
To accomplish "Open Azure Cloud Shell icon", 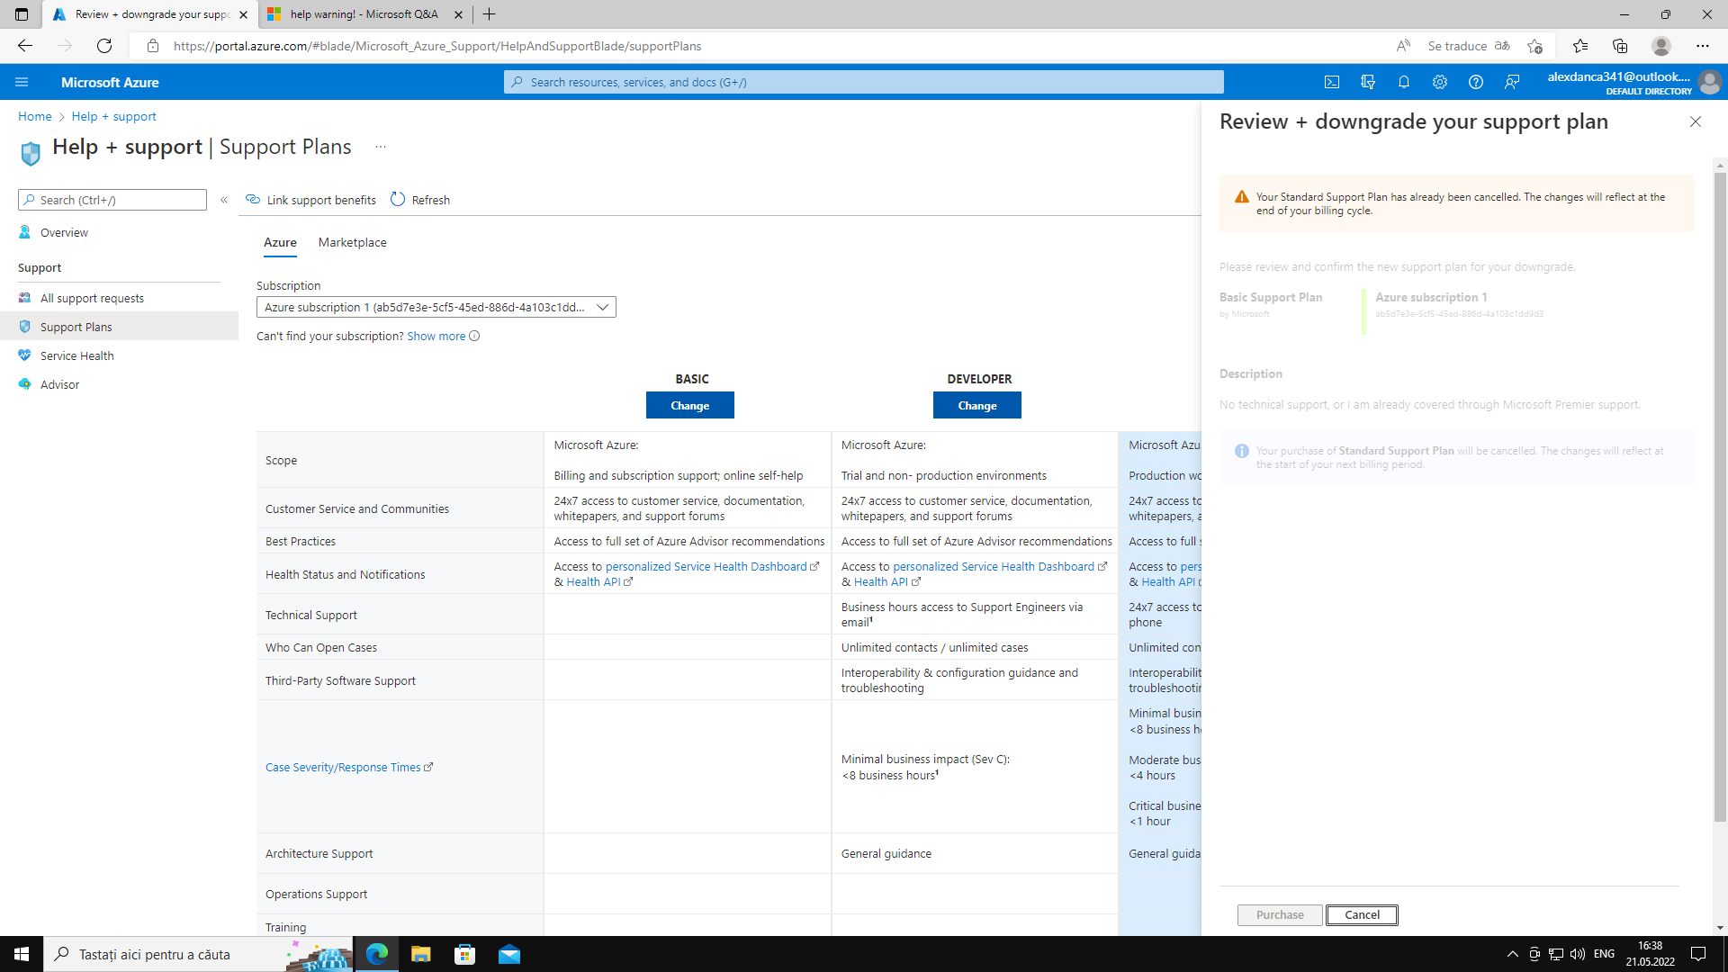I will pos(1332,82).
